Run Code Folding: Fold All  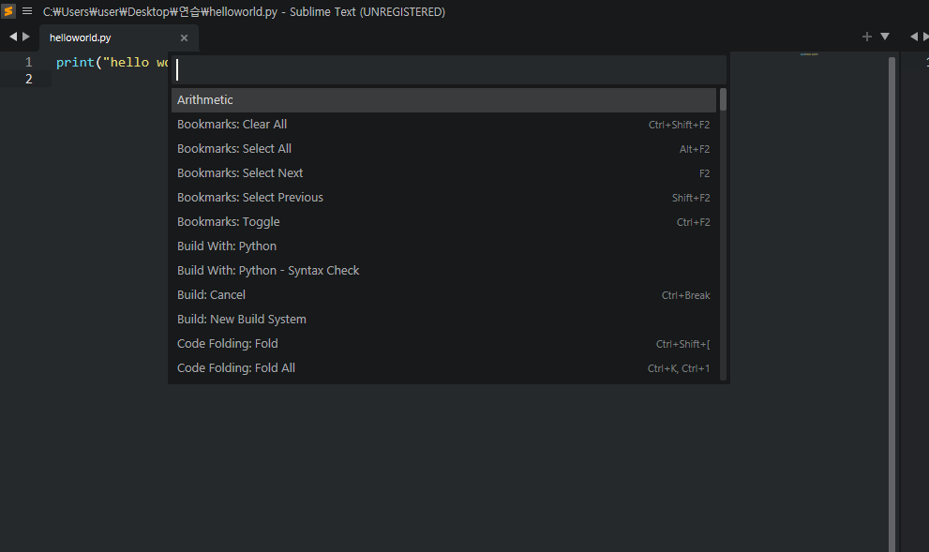point(443,367)
